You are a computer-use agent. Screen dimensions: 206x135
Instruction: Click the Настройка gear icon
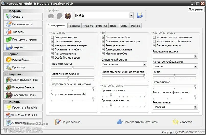9,60
